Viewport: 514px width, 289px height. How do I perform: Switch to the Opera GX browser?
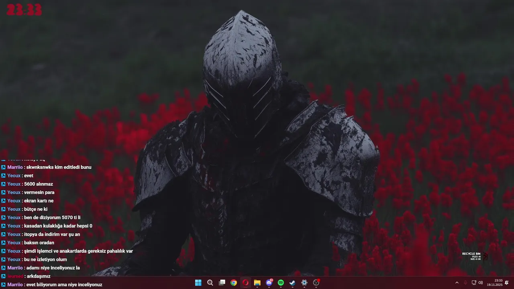coord(245,283)
